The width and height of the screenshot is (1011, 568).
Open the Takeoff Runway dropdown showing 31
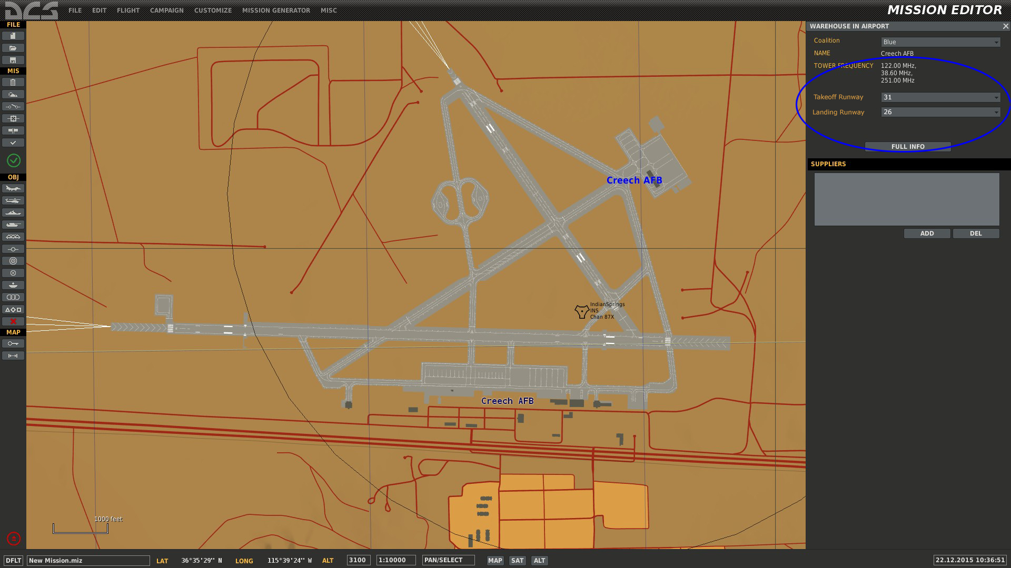[x=940, y=97]
